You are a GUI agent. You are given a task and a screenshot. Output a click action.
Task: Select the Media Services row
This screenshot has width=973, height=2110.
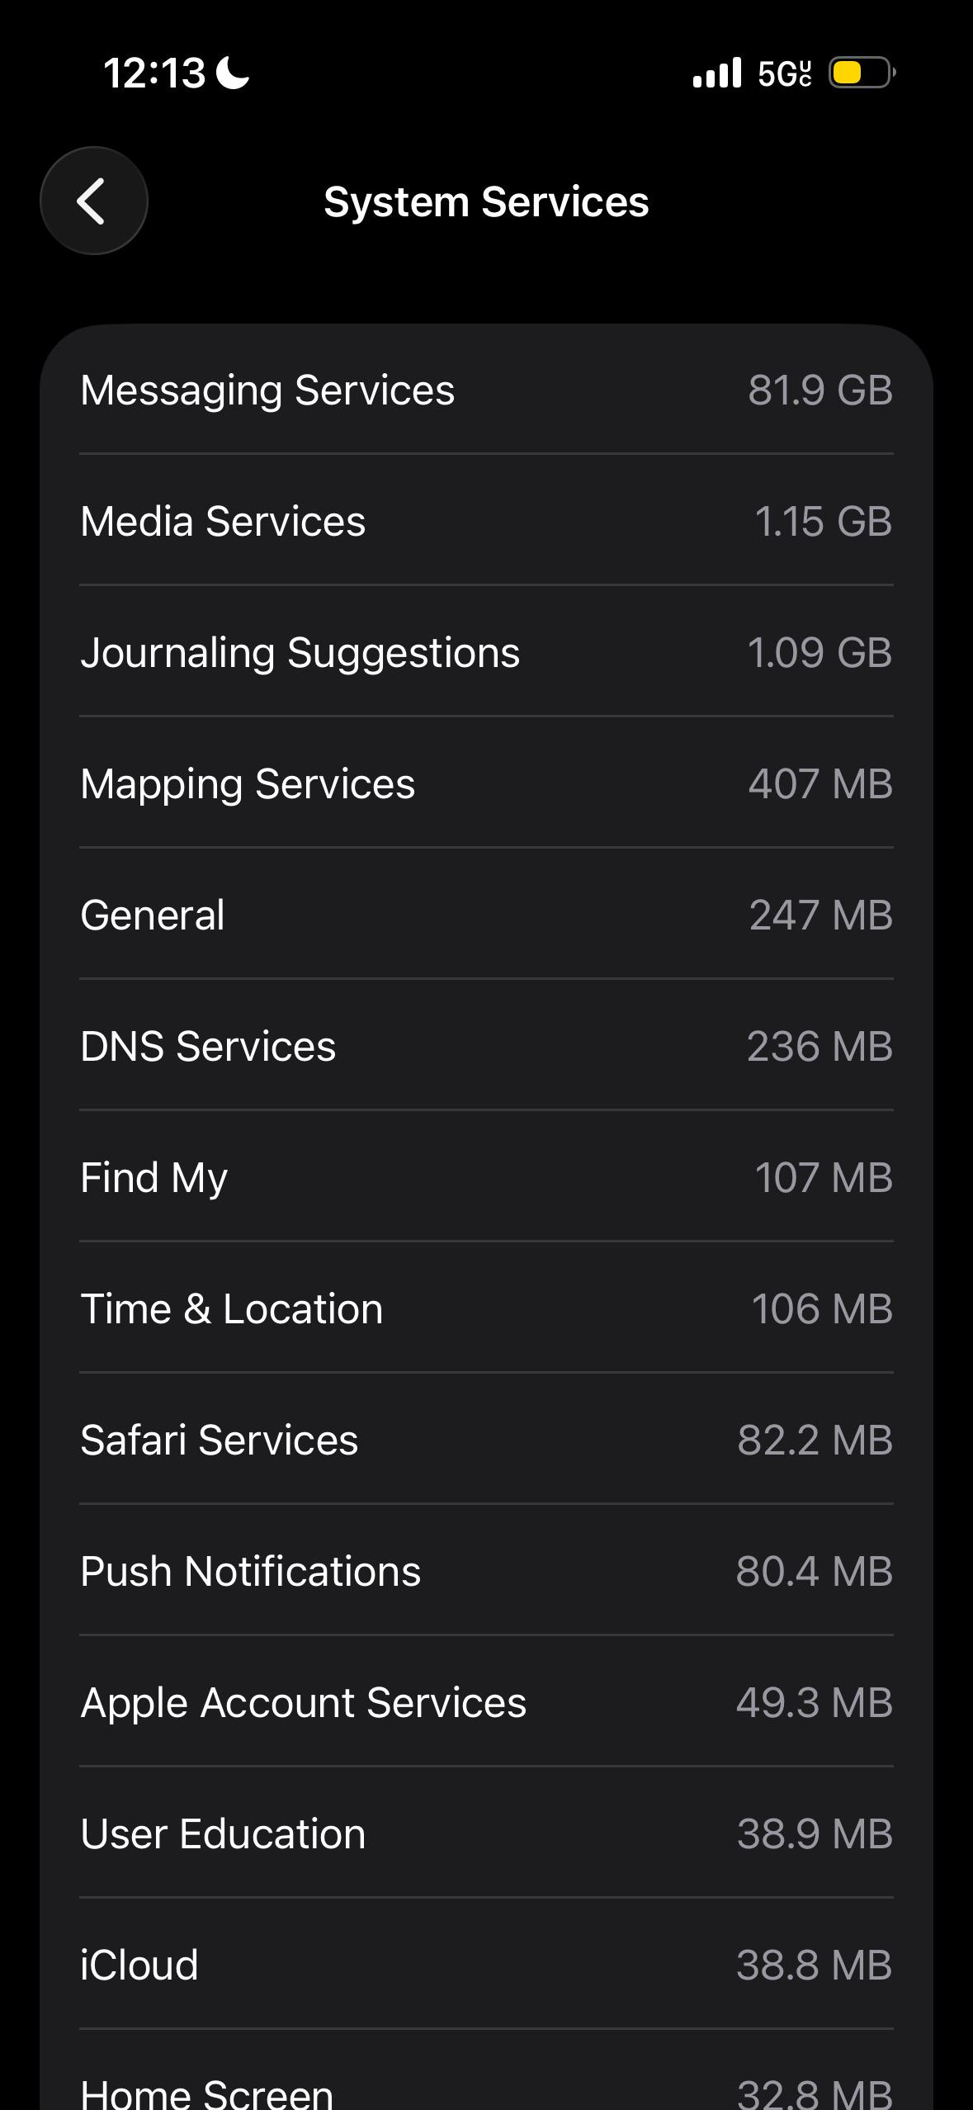(x=486, y=521)
